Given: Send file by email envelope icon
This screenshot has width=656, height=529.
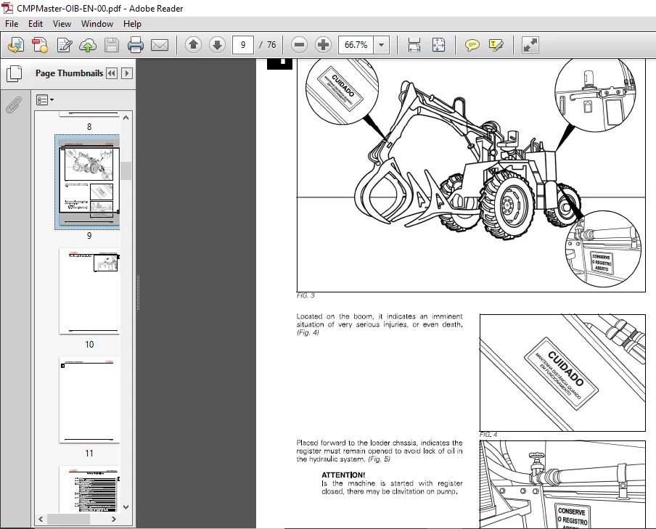Looking at the screenshot, I should [160, 45].
